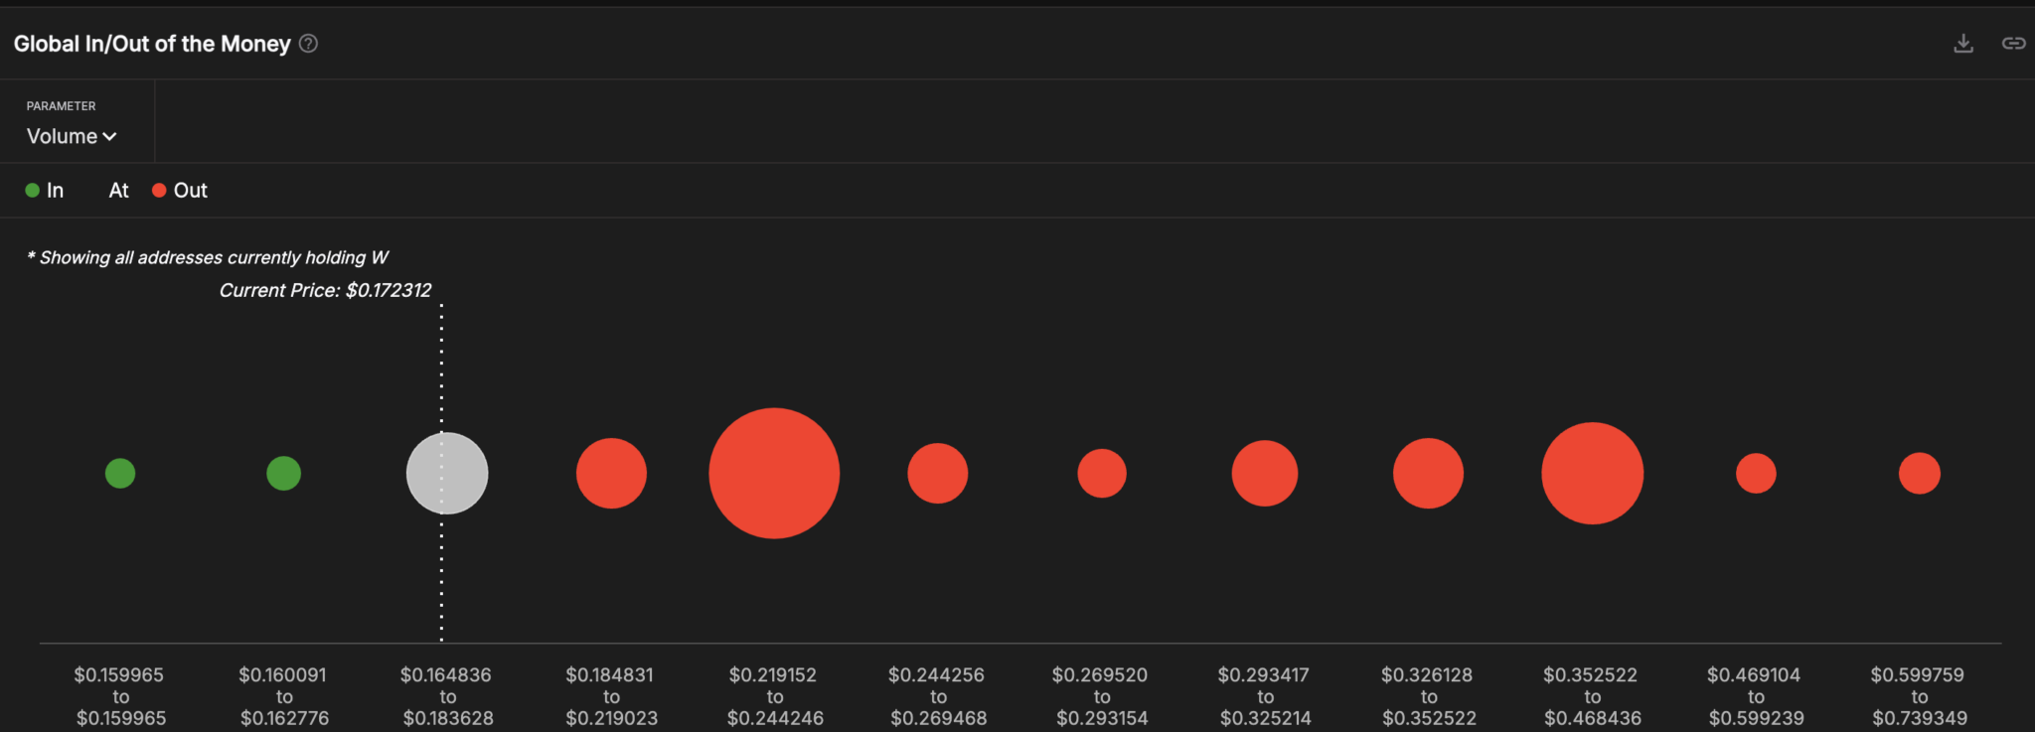This screenshot has width=2035, height=732.
Task: Download the chart data
Action: pyautogui.click(x=1963, y=44)
